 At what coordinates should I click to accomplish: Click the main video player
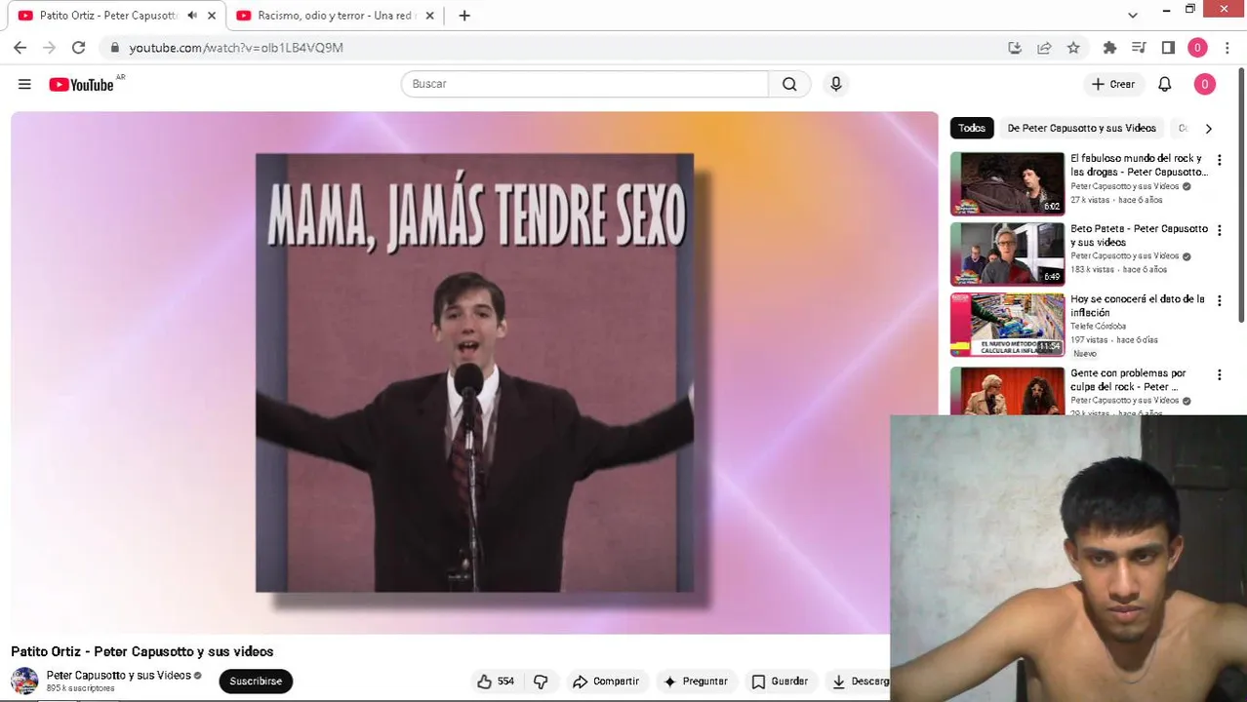tap(474, 372)
